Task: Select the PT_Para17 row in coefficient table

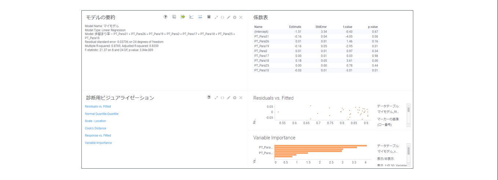Action: point(316,56)
